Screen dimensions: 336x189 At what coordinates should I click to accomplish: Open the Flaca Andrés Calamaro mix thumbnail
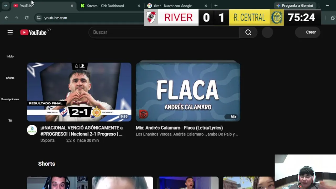tap(188, 91)
